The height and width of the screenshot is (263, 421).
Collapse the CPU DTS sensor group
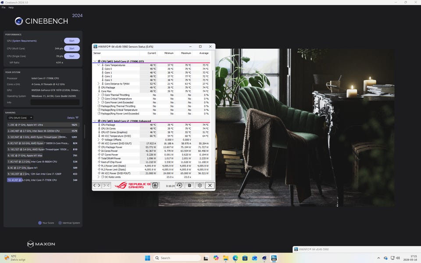click(95, 61)
